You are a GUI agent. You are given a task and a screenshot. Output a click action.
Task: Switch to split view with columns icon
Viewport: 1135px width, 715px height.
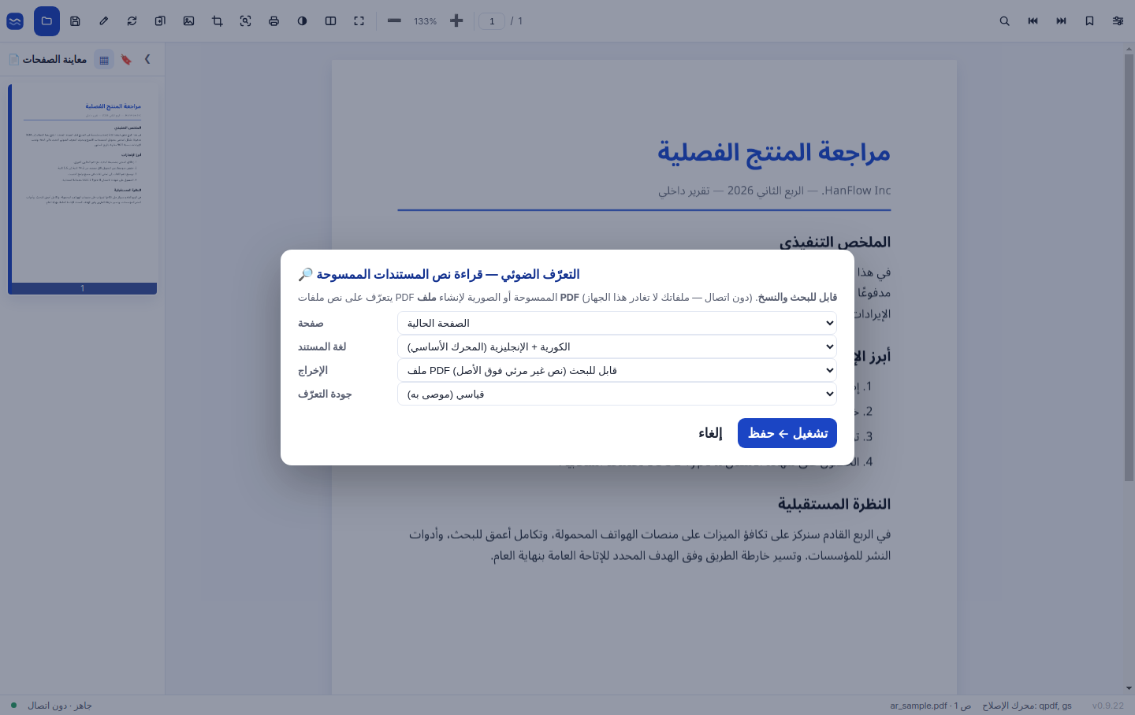(x=330, y=21)
